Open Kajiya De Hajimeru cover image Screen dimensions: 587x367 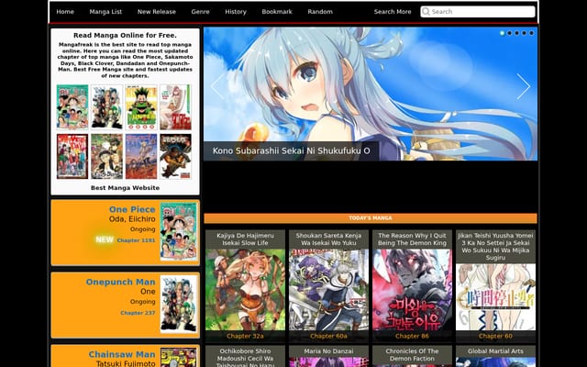(245, 290)
